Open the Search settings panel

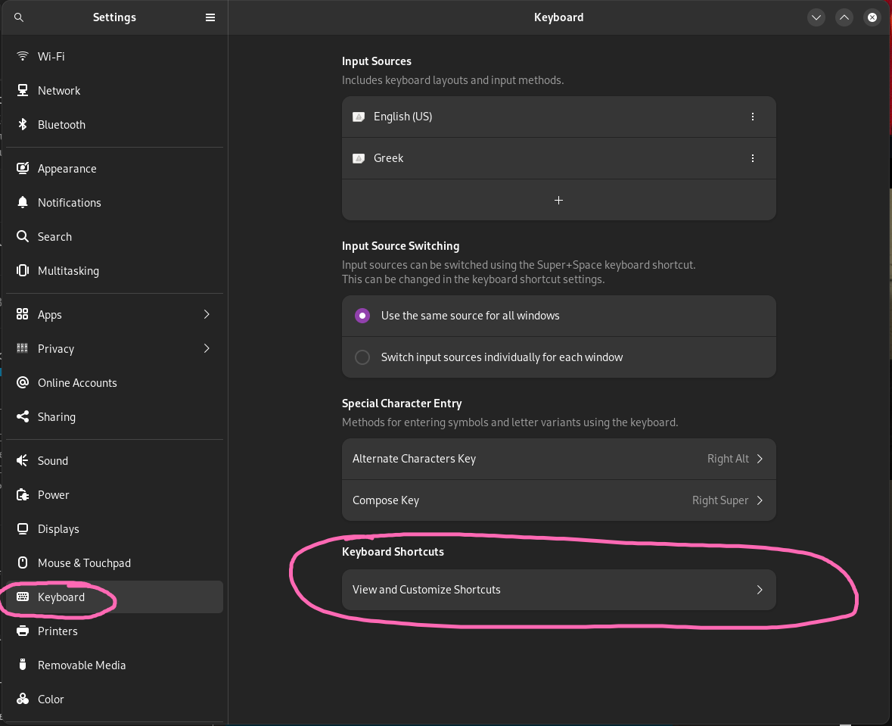(114, 236)
